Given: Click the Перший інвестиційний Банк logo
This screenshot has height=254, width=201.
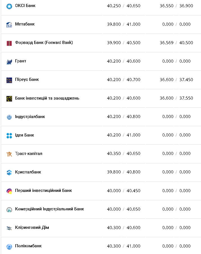Looking at the screenshot, I should click(9, 191).
